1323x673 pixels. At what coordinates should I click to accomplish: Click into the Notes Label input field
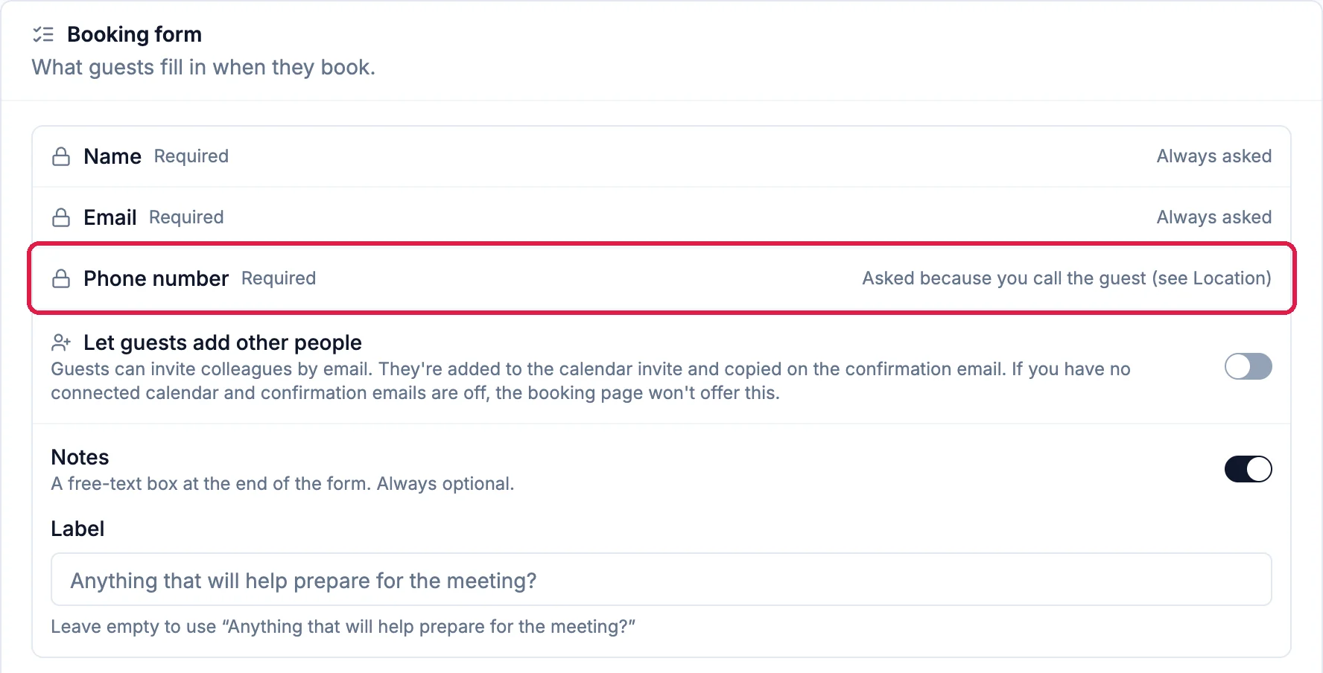tap(661, 579)
